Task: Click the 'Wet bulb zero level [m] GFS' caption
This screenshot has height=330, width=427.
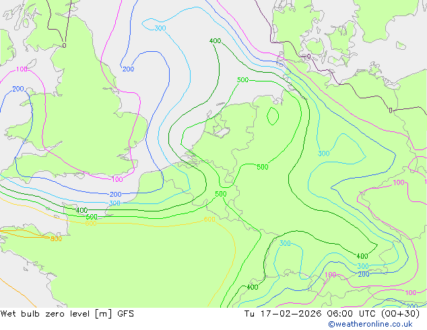Action: [67, 314]
